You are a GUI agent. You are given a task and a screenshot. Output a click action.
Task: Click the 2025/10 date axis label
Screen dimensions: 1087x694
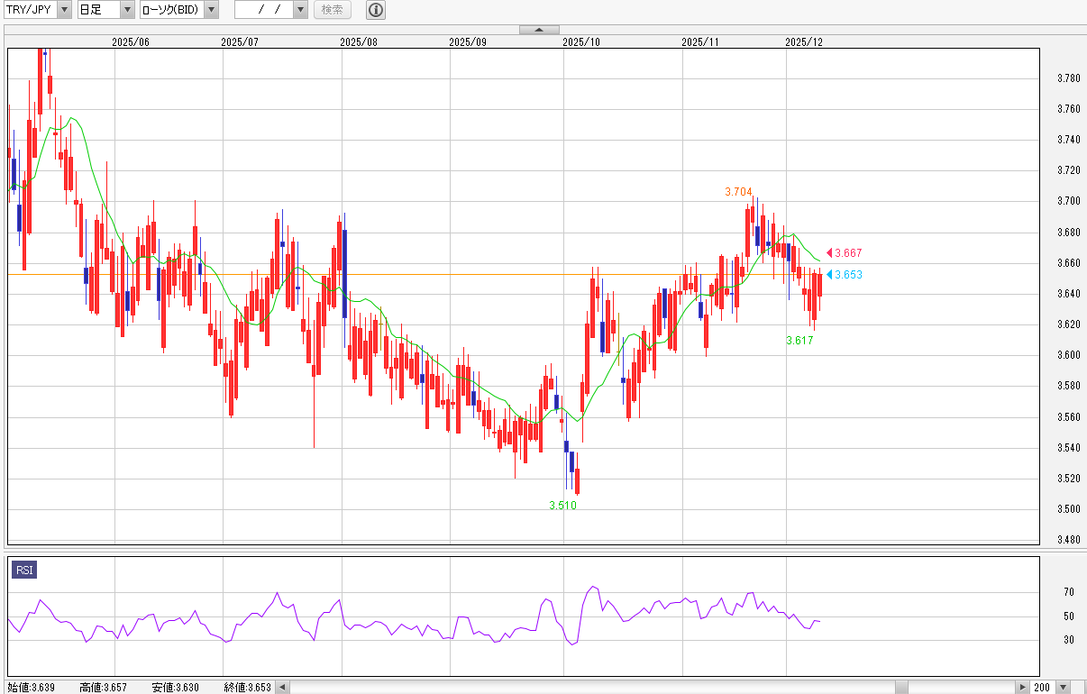(x=580, y=41)
